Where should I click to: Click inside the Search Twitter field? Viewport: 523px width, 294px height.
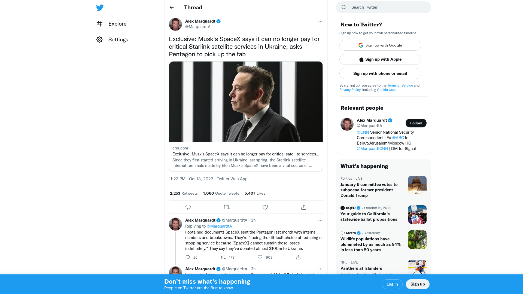(381, 7)
